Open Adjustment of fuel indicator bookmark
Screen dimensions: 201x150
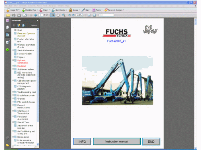coord(25,127)
